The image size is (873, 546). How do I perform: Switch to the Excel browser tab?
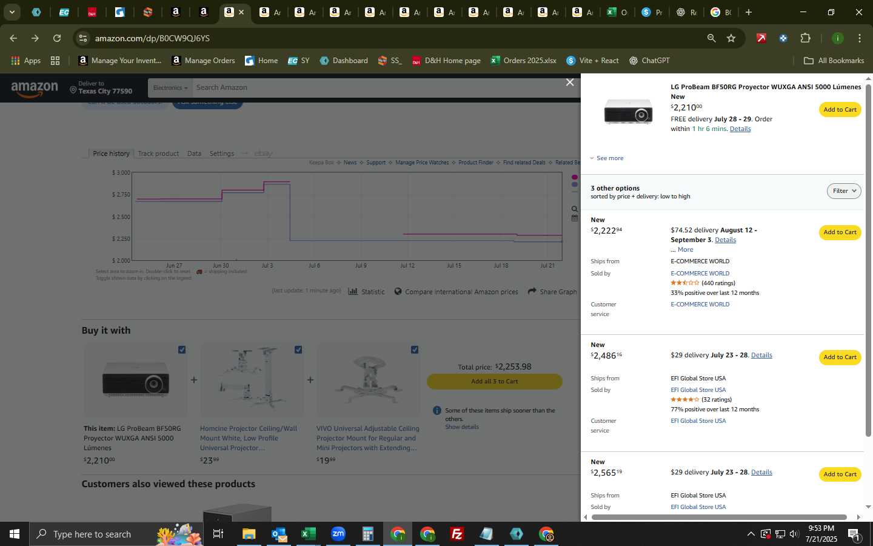pyautogui.click(x=618, y=12)
